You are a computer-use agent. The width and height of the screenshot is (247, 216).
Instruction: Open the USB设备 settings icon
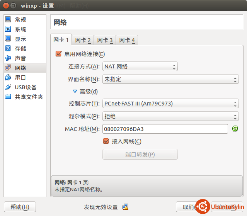(8, 87)
